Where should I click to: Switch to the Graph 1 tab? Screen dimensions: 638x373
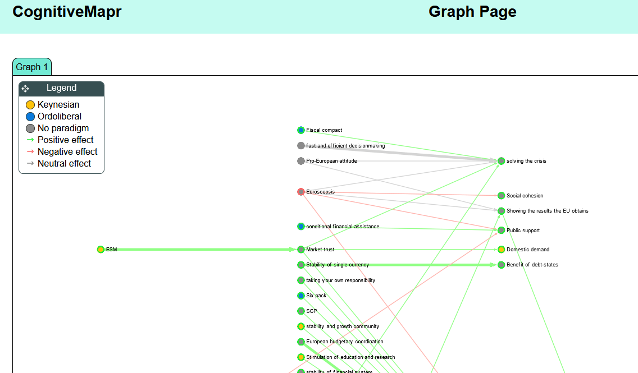31,66
